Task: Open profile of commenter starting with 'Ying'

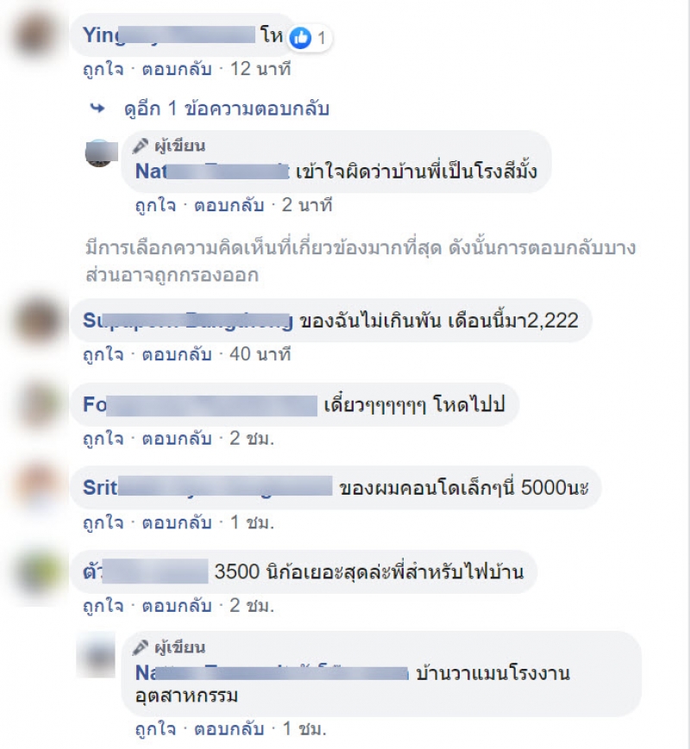Action: [x=169, y=35]
